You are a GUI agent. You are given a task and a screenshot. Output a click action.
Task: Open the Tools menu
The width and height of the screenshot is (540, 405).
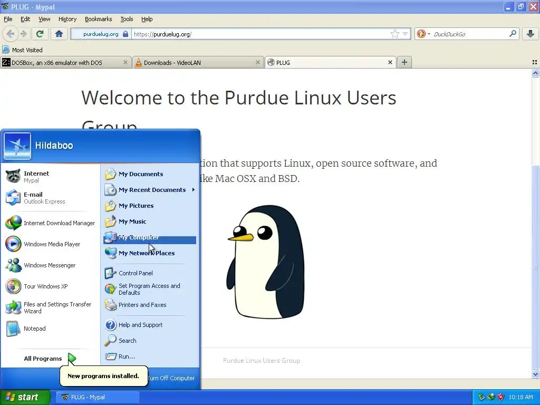tap(127, 19)
